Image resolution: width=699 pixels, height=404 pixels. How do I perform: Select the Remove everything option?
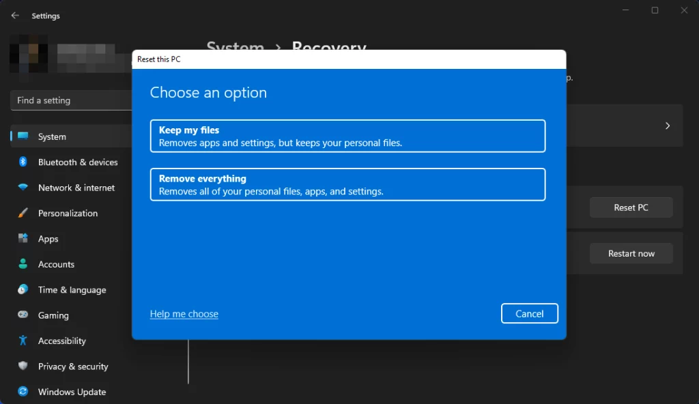(347, 184)
